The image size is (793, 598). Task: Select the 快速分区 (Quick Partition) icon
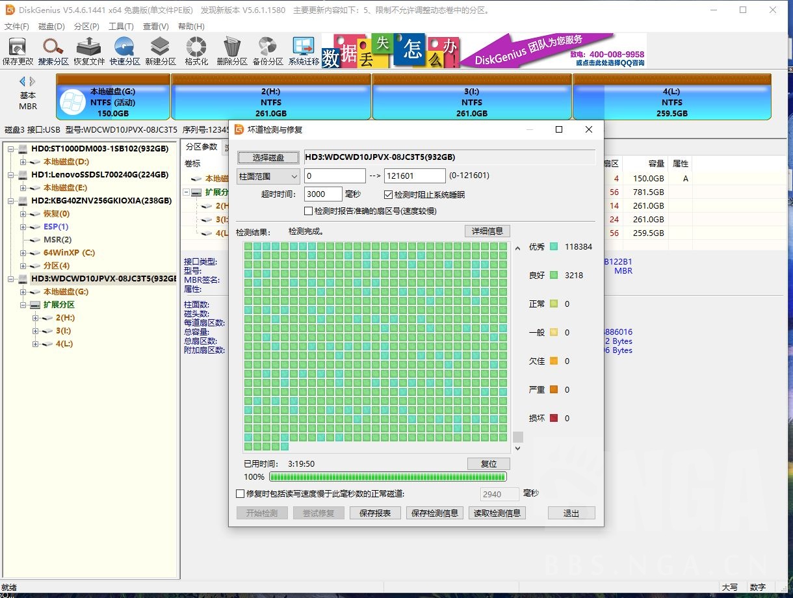click(x=124, y=47)
